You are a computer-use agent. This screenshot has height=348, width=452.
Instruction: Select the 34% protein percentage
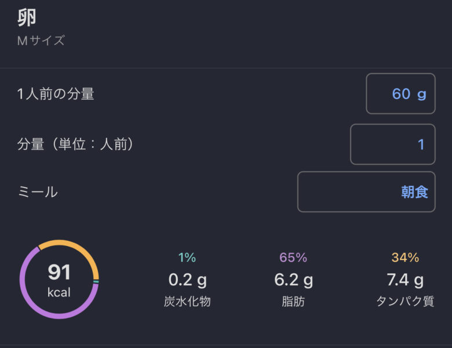tap(405, 258)
